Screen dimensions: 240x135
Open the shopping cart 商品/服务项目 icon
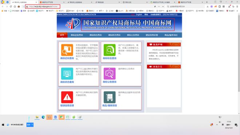109,97
